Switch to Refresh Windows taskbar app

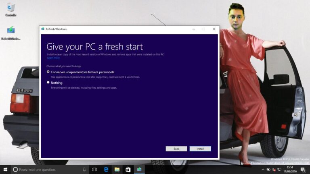[x=139, y=170]
